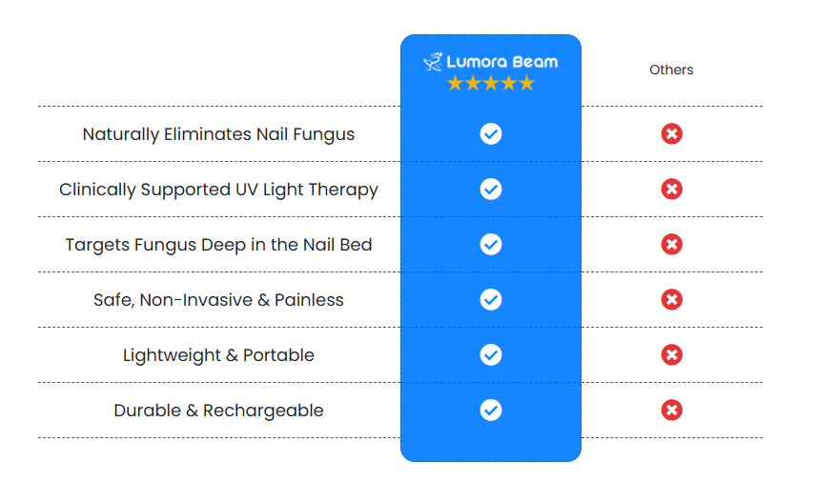The height and width of the screenshot is (482, 817).
Task: Select the Others column header
Action: pos(671,70)
